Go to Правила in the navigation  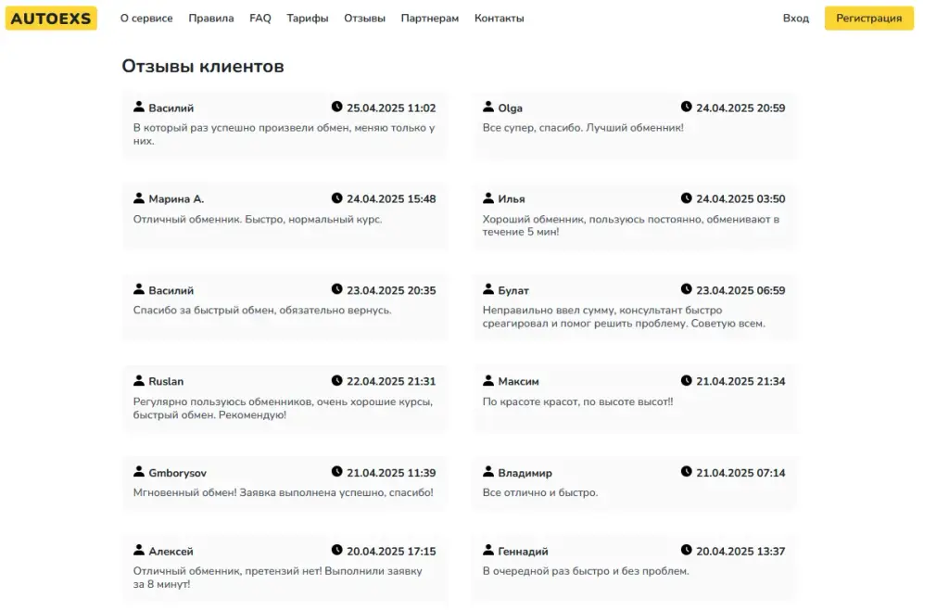pyautogui.click(x=210, y=19)
